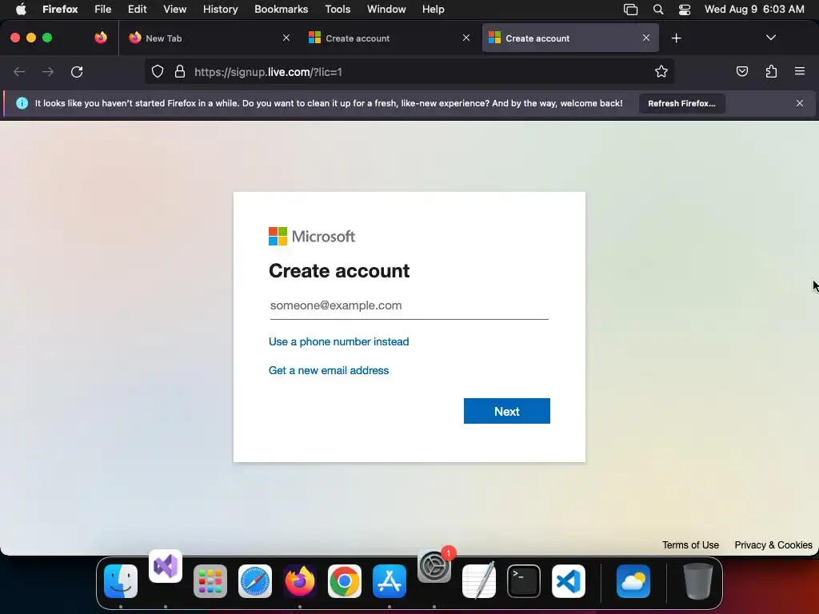Select the active Create account tab
The image size is (819, 614).
[569, 38]
